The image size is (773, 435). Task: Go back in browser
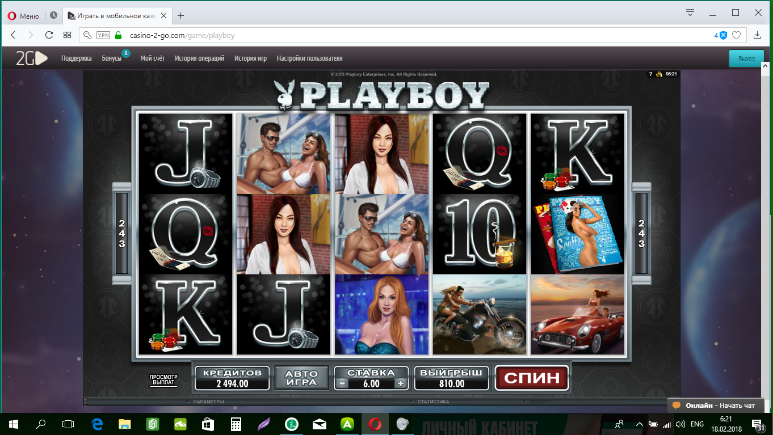click(13, 35)
